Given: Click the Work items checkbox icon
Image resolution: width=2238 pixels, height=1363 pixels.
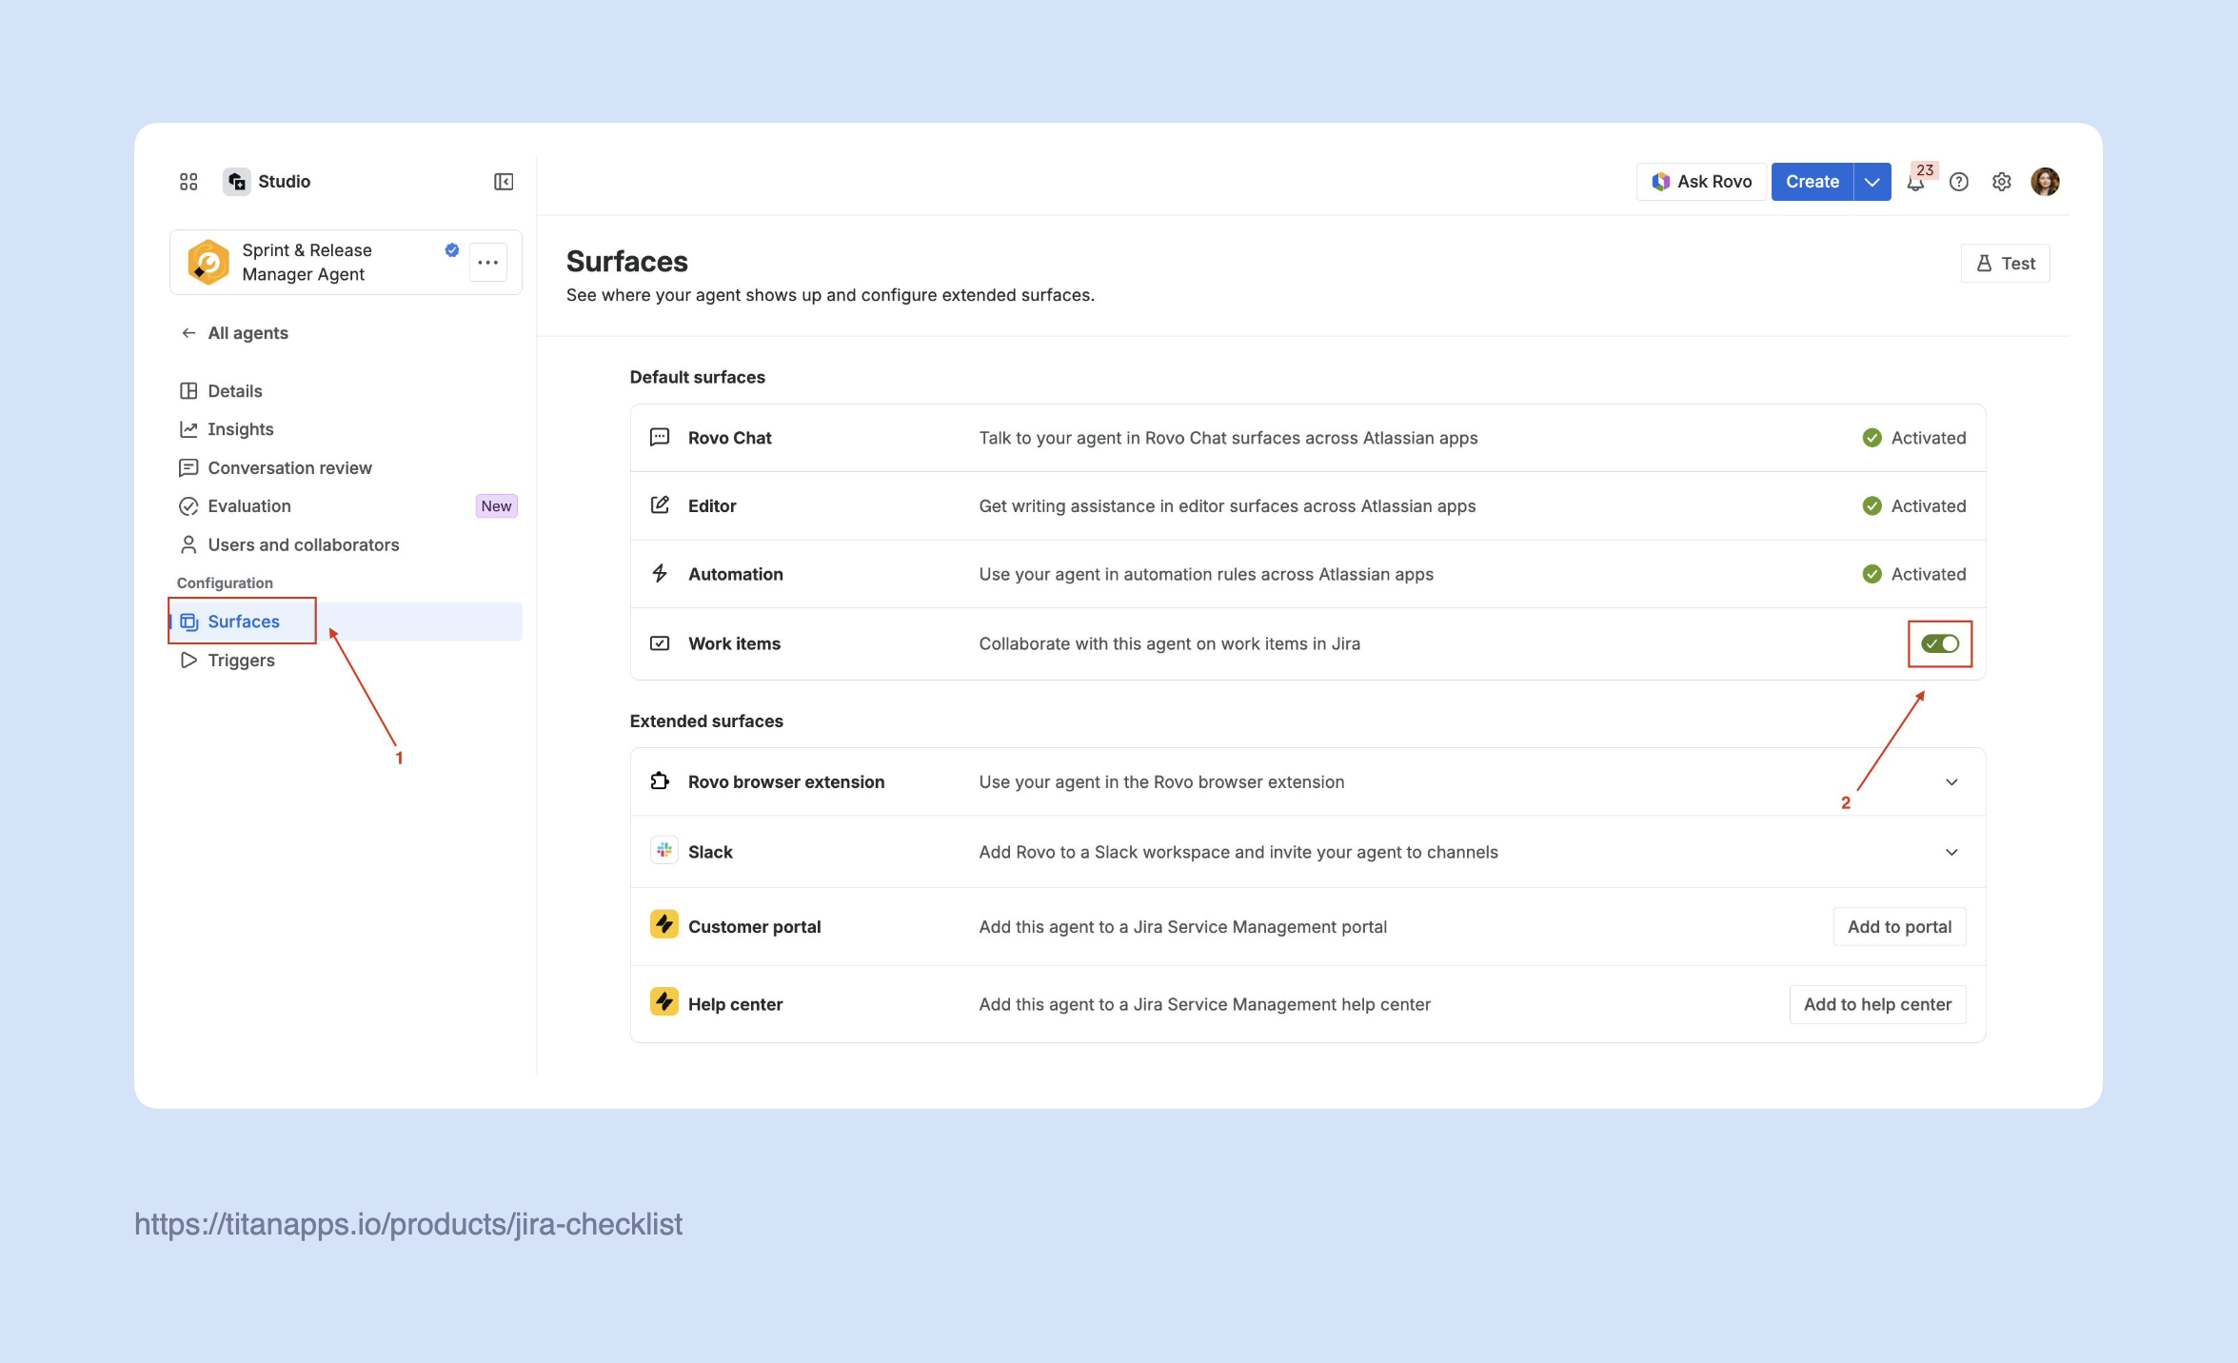Looking at the screenshot, I should [660, 643].
